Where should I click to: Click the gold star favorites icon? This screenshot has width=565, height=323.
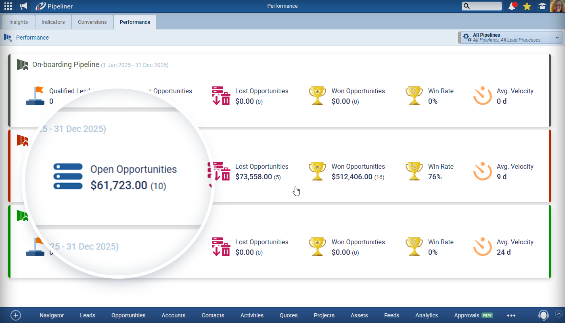(527, 6)
